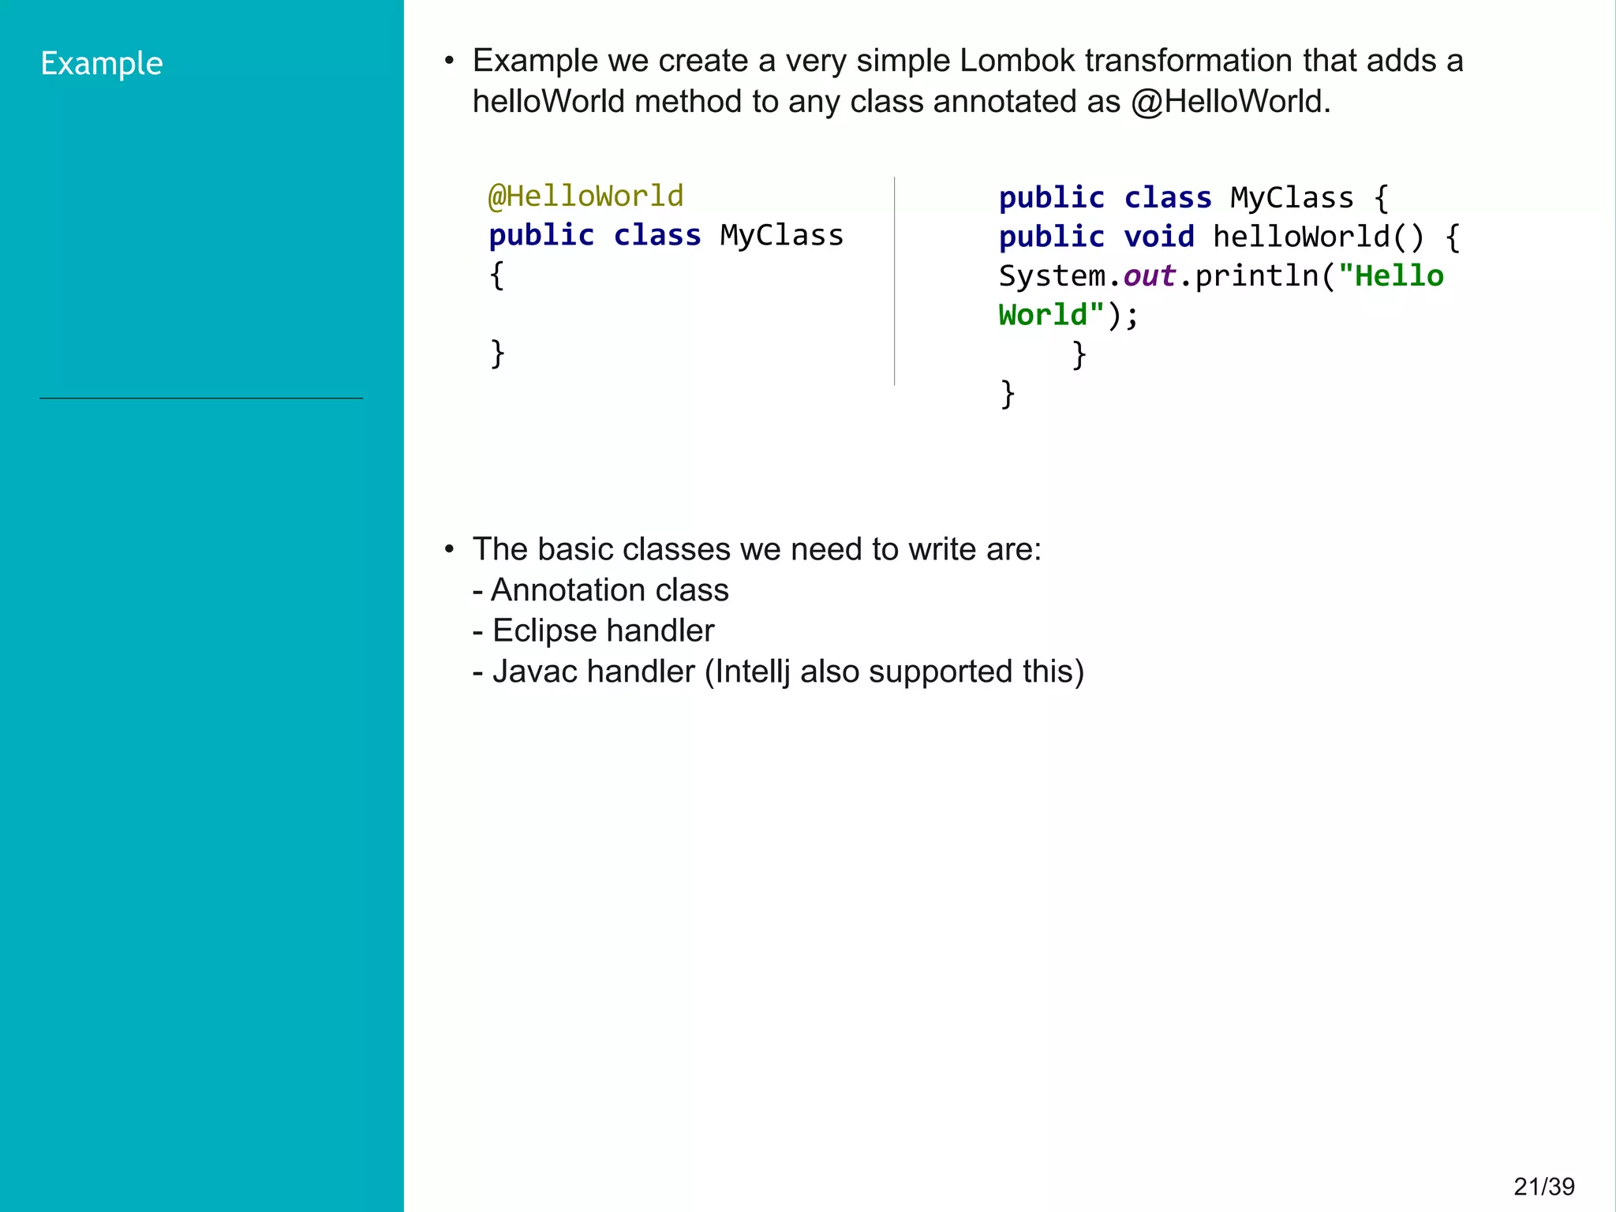Click 'public class MyClass {' in the right code block
The height and width of the screenshot is (1212, 1616).
pyautogui.click(x=1194, y=198)
